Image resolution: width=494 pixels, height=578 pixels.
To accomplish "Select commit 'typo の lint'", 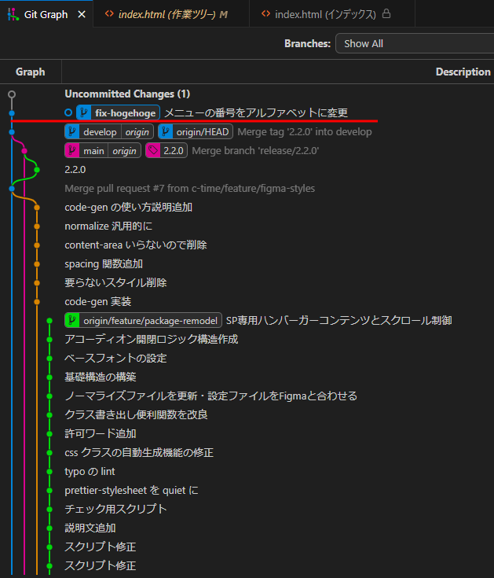I will point(90,471).
